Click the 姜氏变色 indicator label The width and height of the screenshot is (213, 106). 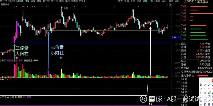tap(5, 5)
